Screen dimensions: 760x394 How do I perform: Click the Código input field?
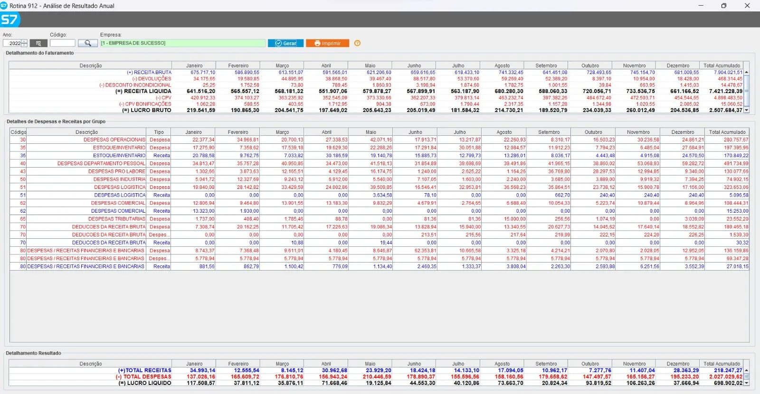pos(62,43)
